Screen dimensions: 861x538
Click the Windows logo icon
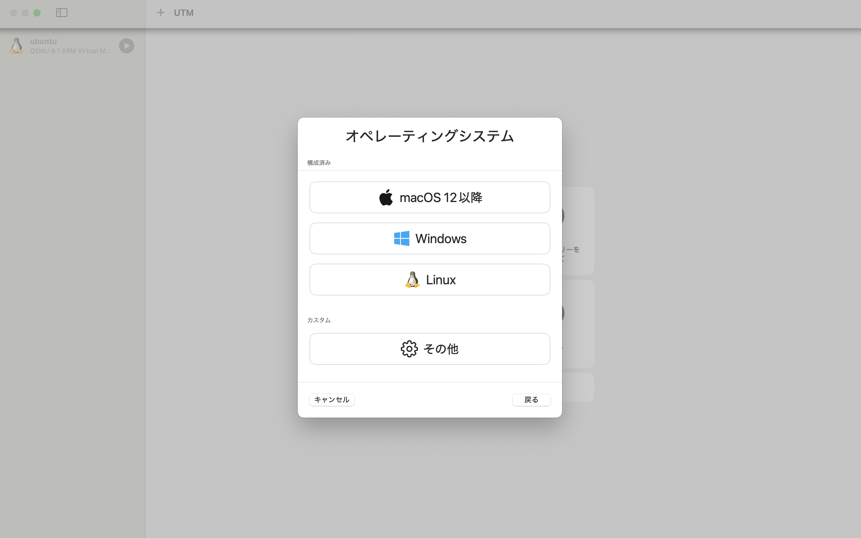point(402,238)
